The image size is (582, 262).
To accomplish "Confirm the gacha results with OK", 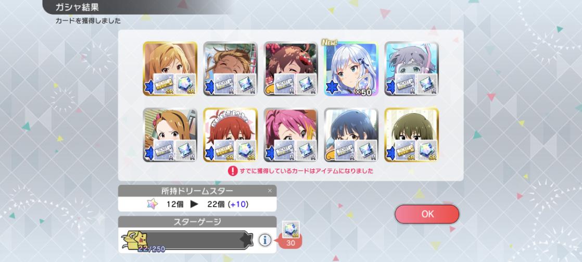I will 427,214.
